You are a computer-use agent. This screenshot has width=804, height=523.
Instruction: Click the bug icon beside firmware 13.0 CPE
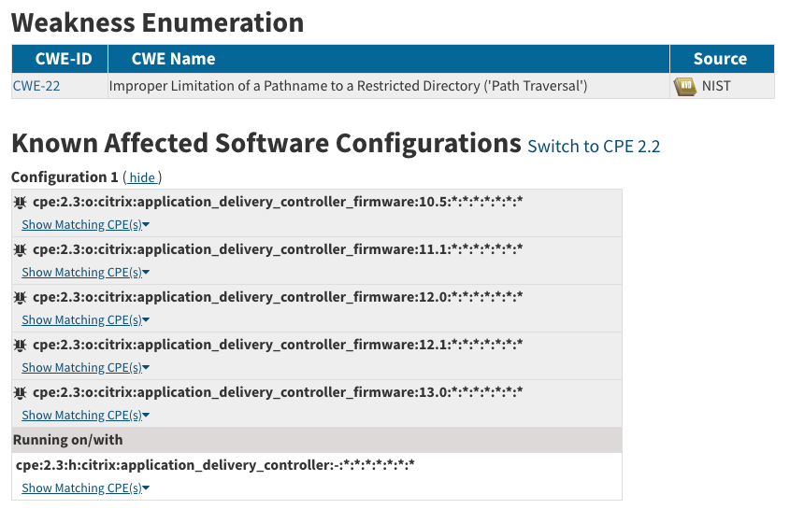coord(21,392)
